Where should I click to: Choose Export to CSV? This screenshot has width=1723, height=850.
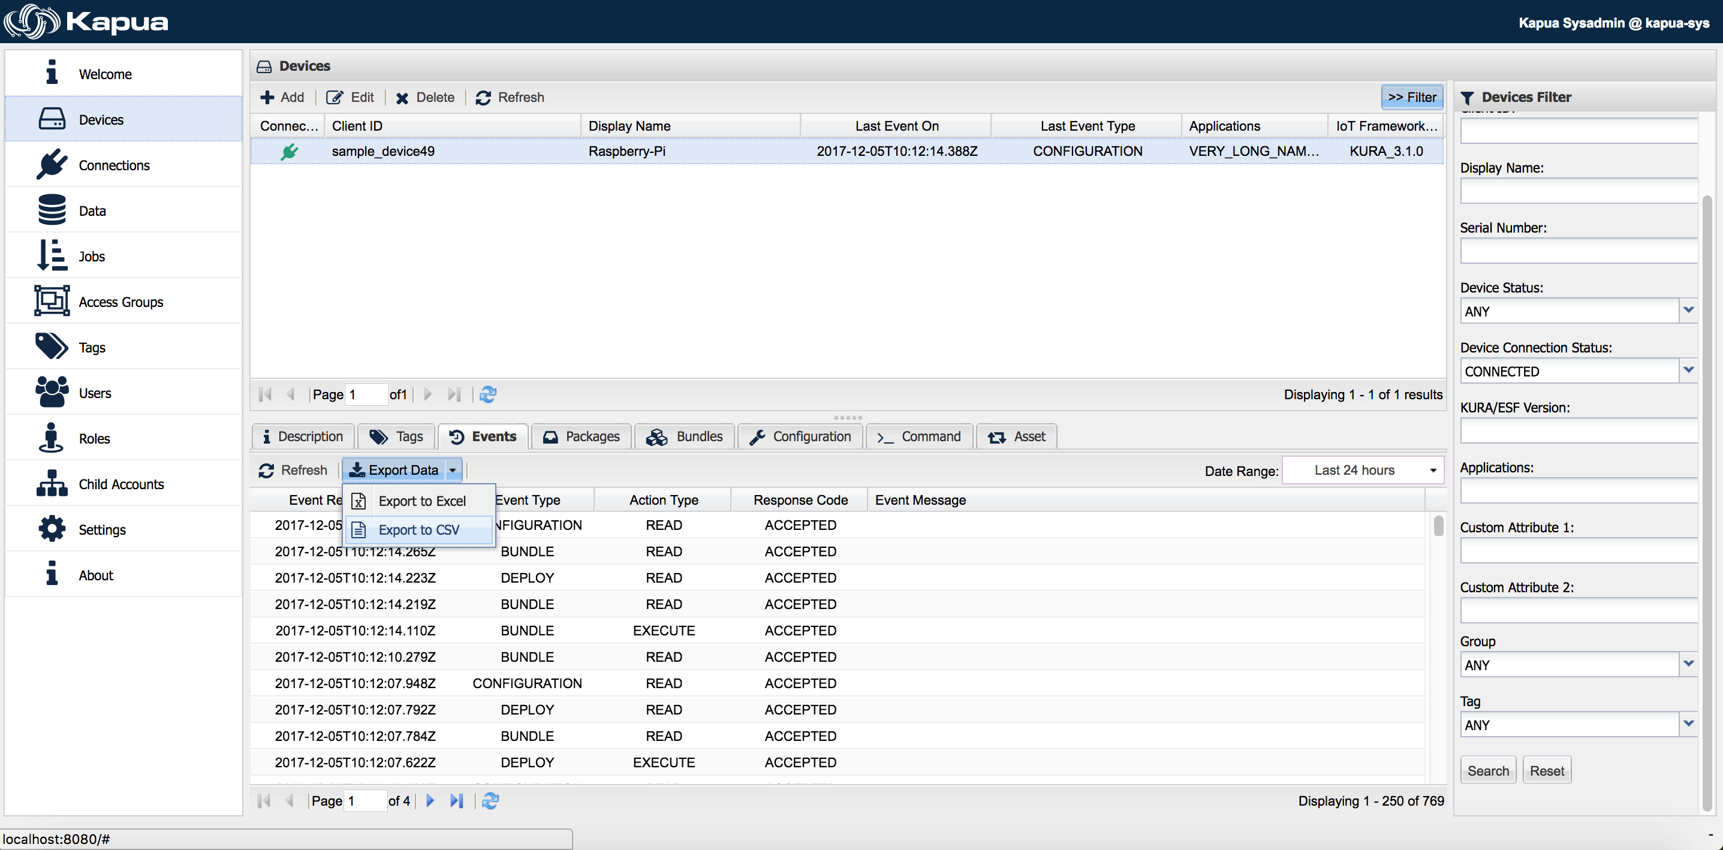pos(420,530)
